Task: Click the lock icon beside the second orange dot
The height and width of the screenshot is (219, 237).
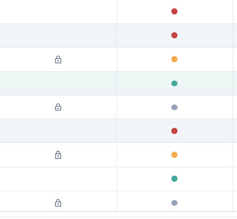Action: click(58, 155)
